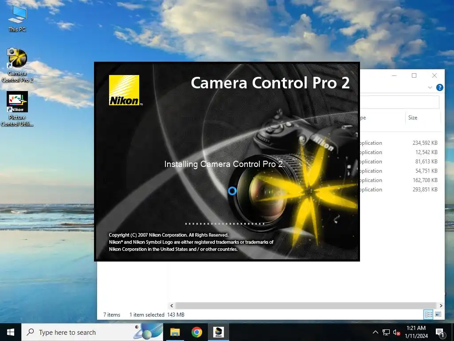Click the Nikon logo on splash
Screen dimensions: 454x341
[124, 90]
